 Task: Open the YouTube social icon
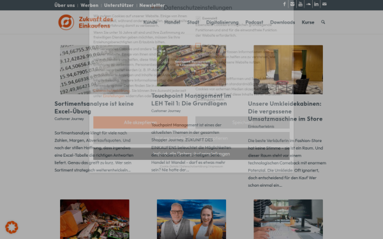coord(300,4)
